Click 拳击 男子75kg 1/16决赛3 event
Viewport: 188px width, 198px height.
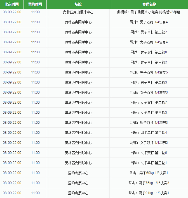(149, 183)
